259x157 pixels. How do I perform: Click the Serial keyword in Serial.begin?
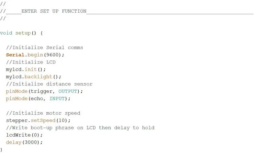point(15,55)
